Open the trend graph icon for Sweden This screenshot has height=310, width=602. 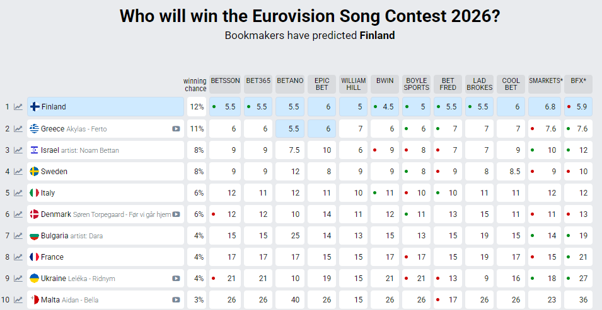pyautogui.click(x=18, y=172)
